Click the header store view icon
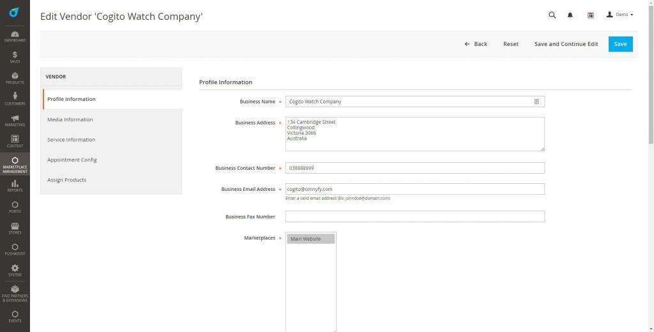654x332 pixels. [x=590, y=15]
